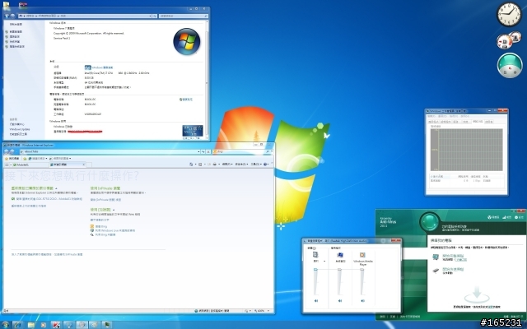Click the search field in System window

[183, 16]
